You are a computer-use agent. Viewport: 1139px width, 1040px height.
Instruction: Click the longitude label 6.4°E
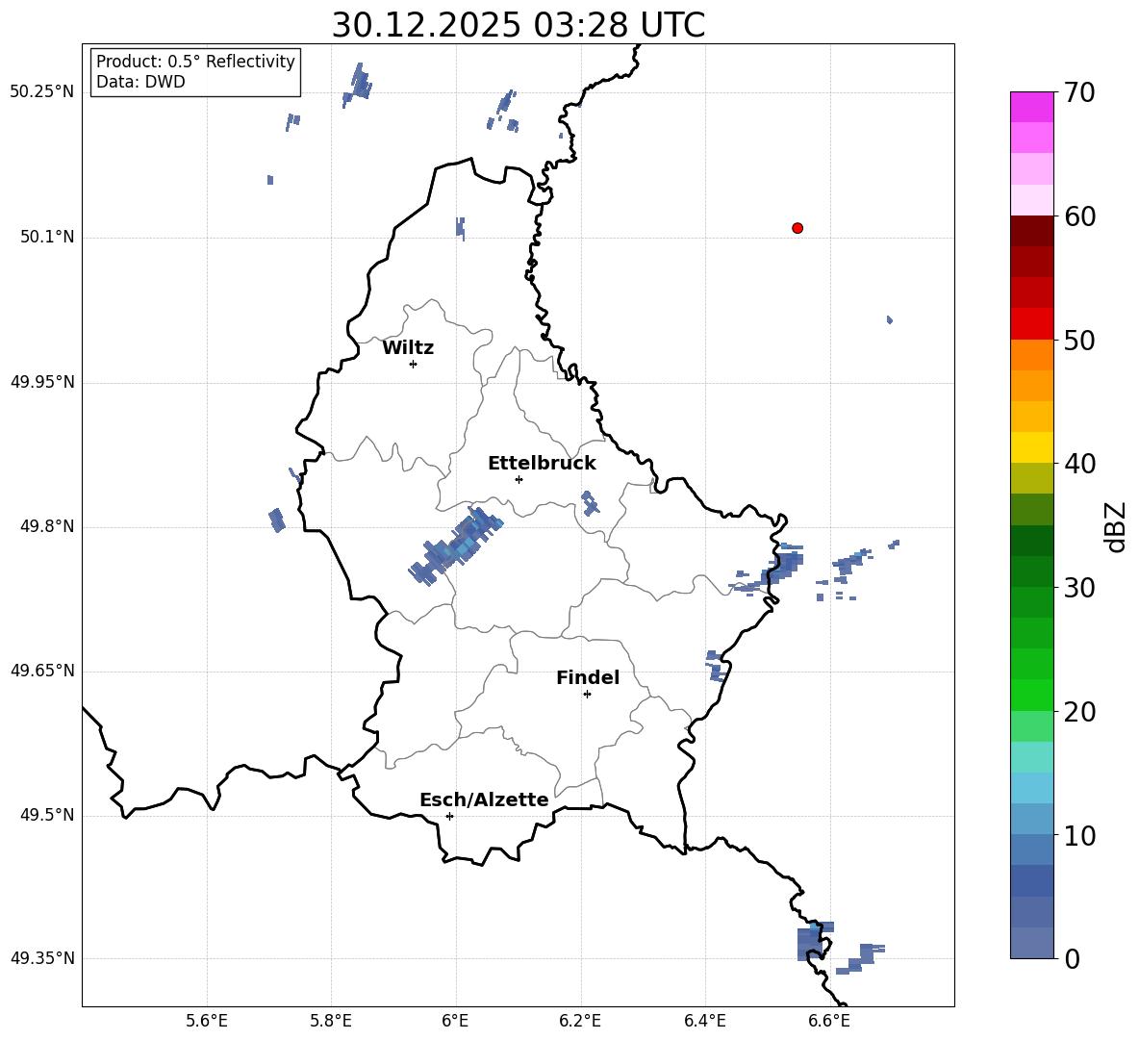(x=704, y=1021)
